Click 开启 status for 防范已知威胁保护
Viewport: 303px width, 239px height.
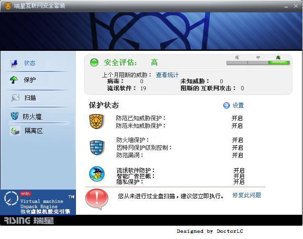[237, 118]
